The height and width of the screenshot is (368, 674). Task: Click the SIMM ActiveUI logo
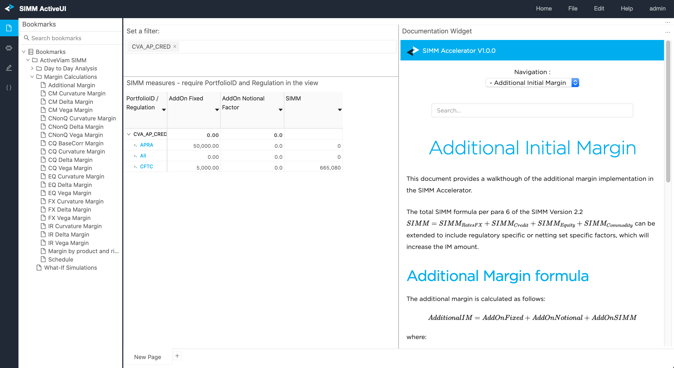tap(9, 8)
